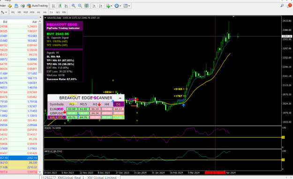Select the MN timeframe
The width and height of the screenshot is (293, 179).
click(x=64, y=12)
